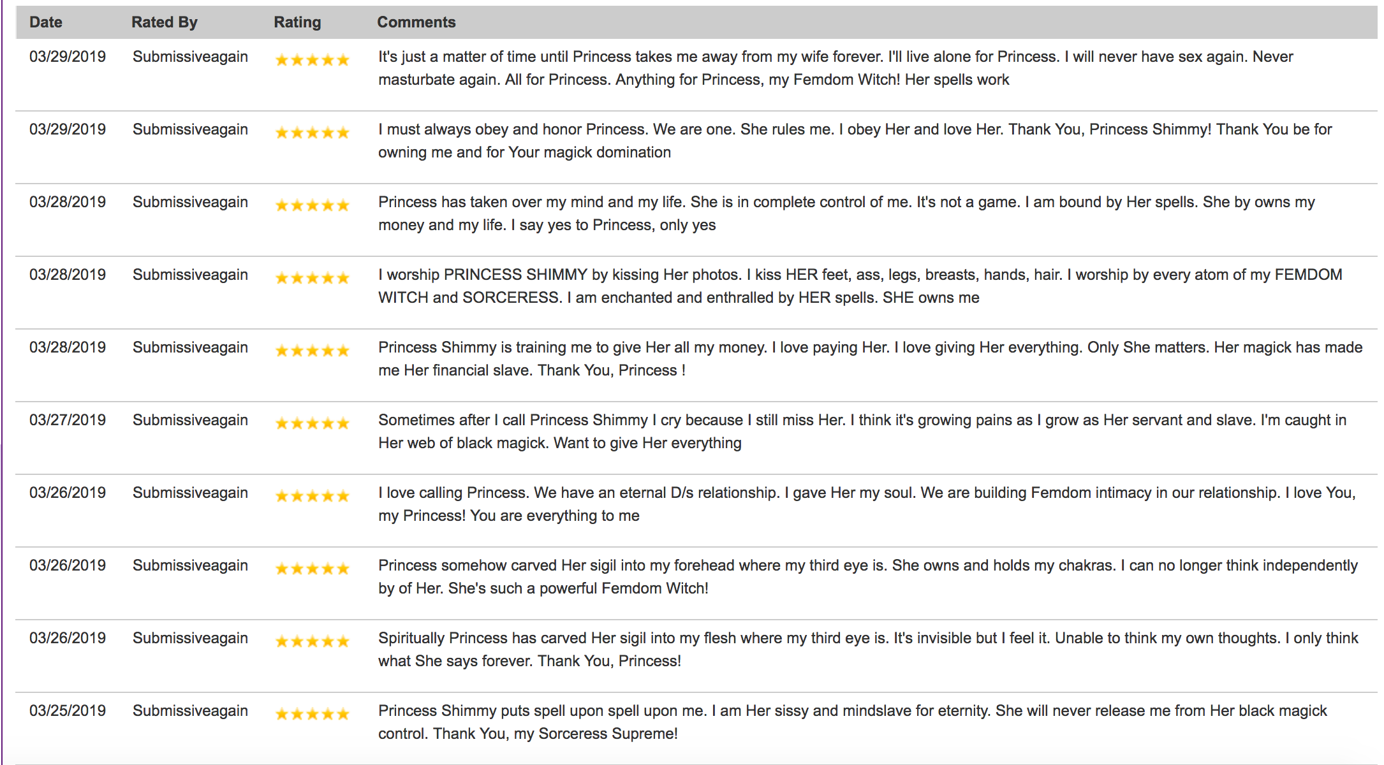
Task: Click the comment about taken over my mind
Action: [x=846, y=214]
